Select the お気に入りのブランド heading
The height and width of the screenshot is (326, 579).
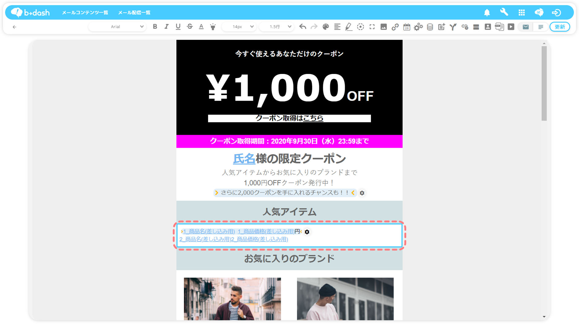point(289,259)
